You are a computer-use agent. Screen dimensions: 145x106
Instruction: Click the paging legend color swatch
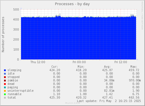click(5, 87)
